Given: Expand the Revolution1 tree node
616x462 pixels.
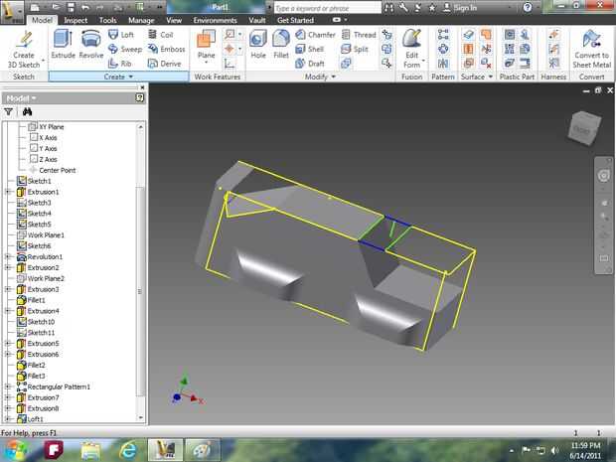Looking at the screenshot, I should point(8,256).
